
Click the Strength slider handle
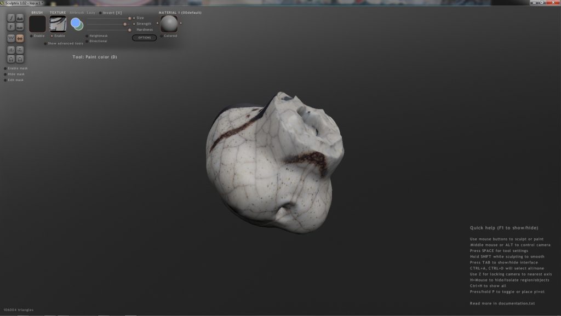coord(125,24)
